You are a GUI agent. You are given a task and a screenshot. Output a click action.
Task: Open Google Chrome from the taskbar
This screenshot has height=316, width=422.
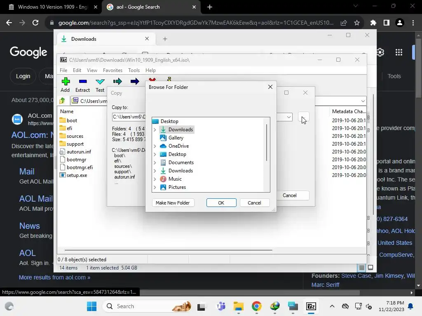point(256,306)
